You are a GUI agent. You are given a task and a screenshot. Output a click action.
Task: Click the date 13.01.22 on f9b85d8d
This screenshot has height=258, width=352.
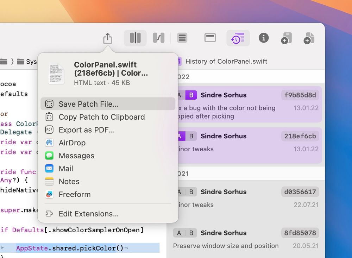pos(306,108)
